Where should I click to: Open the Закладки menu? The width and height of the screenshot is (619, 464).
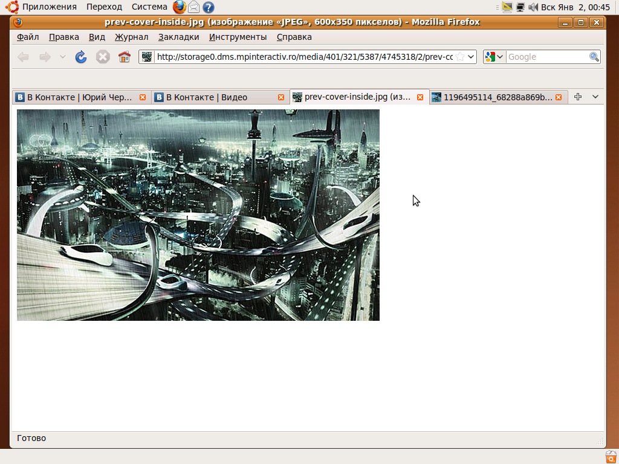point(178,37)
